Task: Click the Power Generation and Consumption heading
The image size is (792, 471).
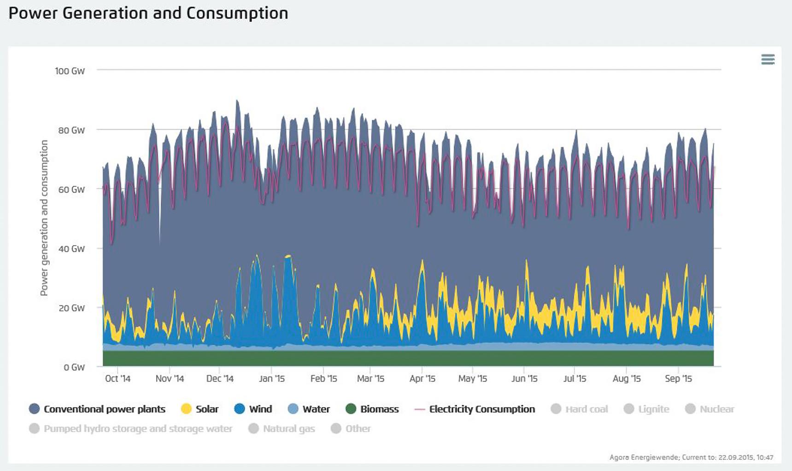Action: click(148, 13)
